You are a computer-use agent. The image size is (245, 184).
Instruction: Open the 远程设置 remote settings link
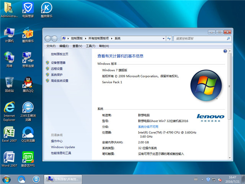click(x=57, y=69)
